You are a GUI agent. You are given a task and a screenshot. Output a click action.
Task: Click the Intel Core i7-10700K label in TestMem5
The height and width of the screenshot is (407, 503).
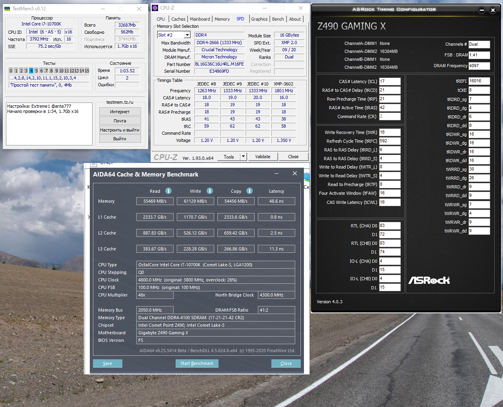[41, 24]
